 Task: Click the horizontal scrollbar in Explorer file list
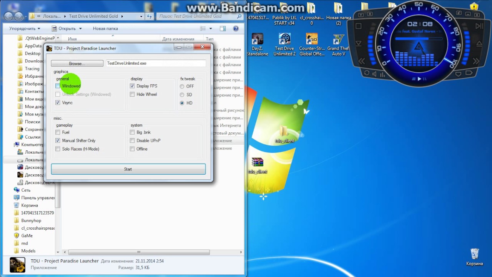(x=139, y=252)
